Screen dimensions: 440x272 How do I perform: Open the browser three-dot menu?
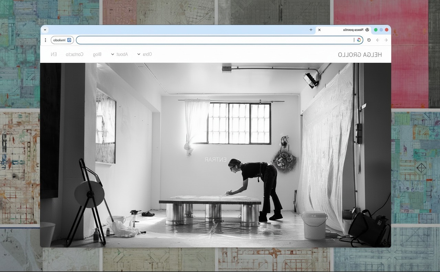click(x=45, y=40)
